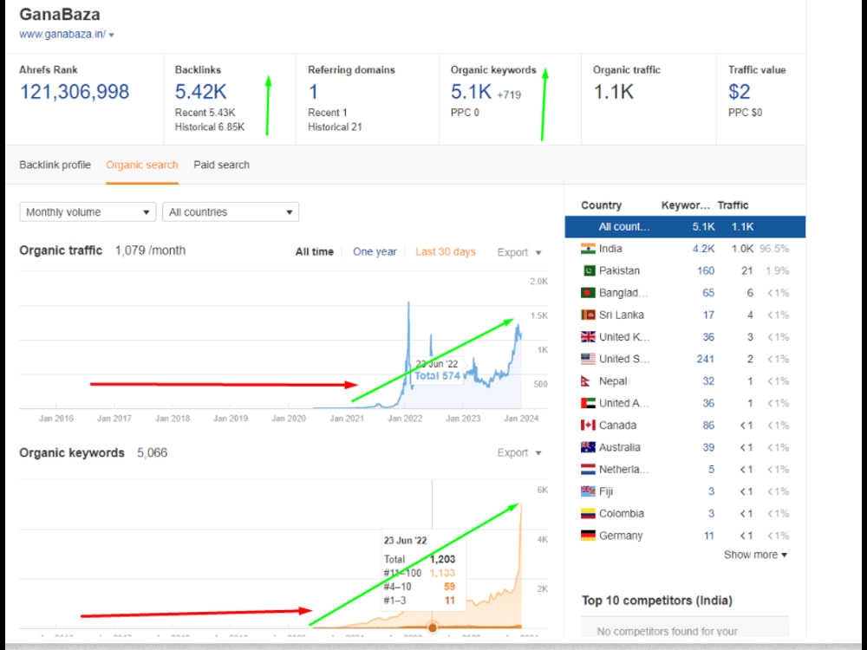
Task: Click Fiji country name in table
Action: pos(606,491)
